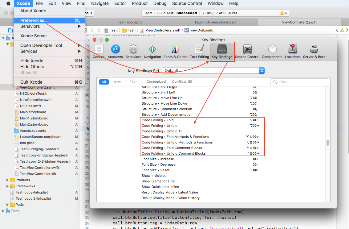349x229 pixels.
Task: Switch to the Test!.xcodeproj tab
Action: coord(130,22)
